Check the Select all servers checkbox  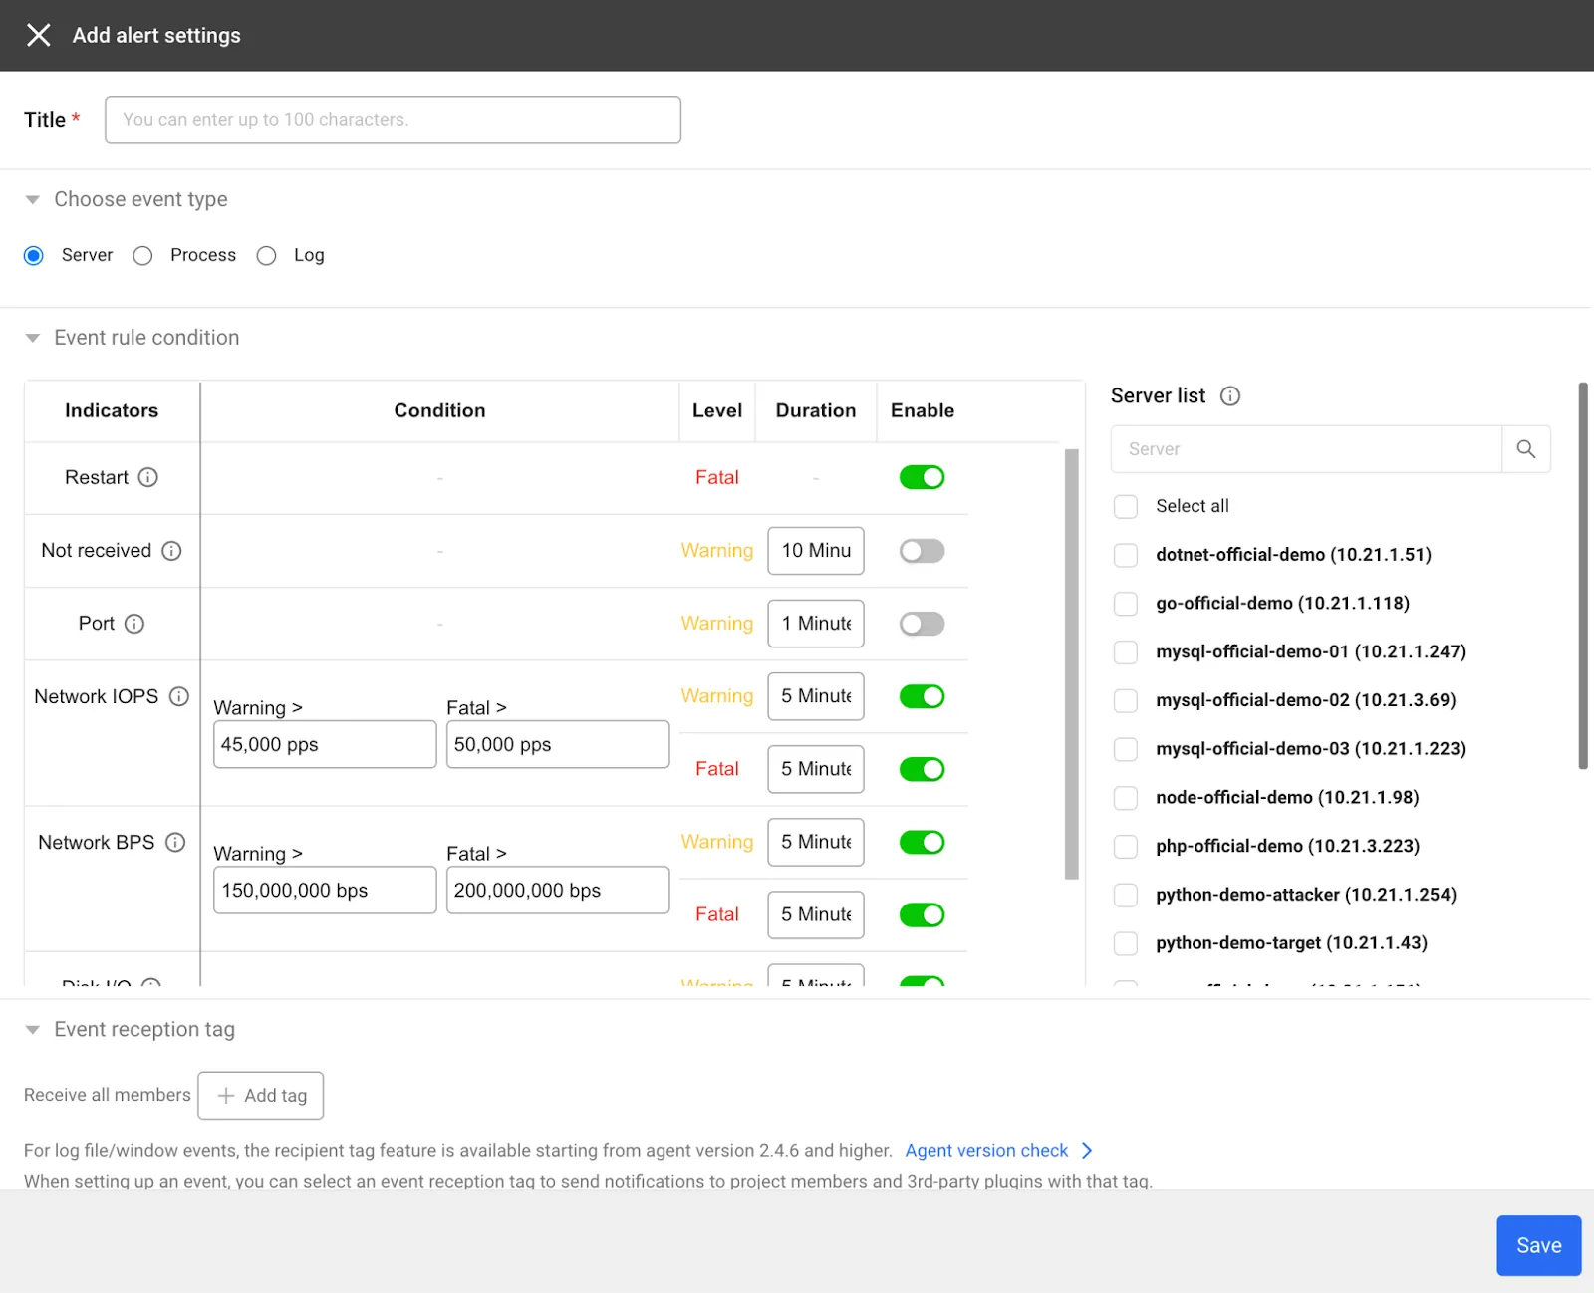[1126, 506]
